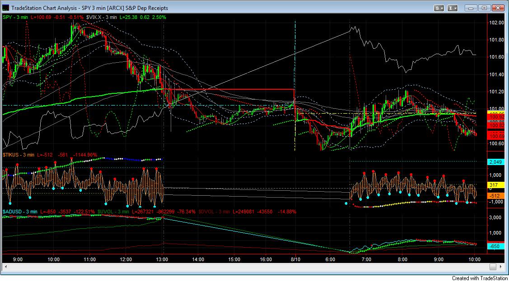This screenshot has height=281, width=509.
Task: Click the 10:00 label at right of time axis
Action: pos(475,259)
